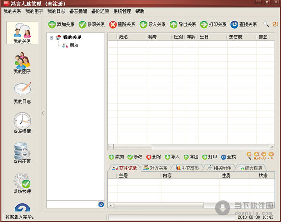Click the refresh icon below the tree

click(101, 204)
